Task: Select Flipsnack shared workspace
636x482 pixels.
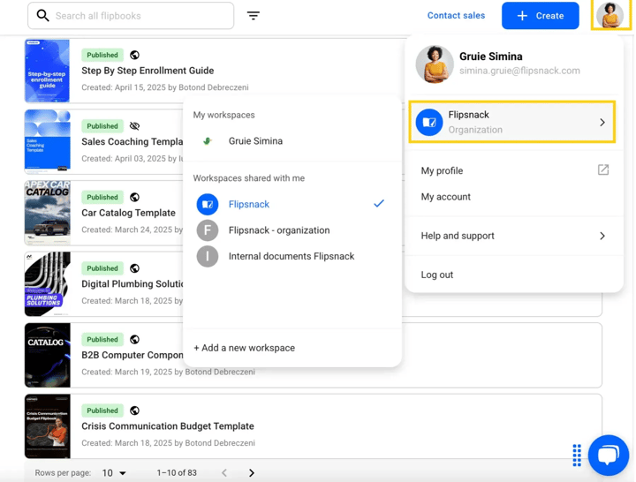Action: tap(292, 204)
